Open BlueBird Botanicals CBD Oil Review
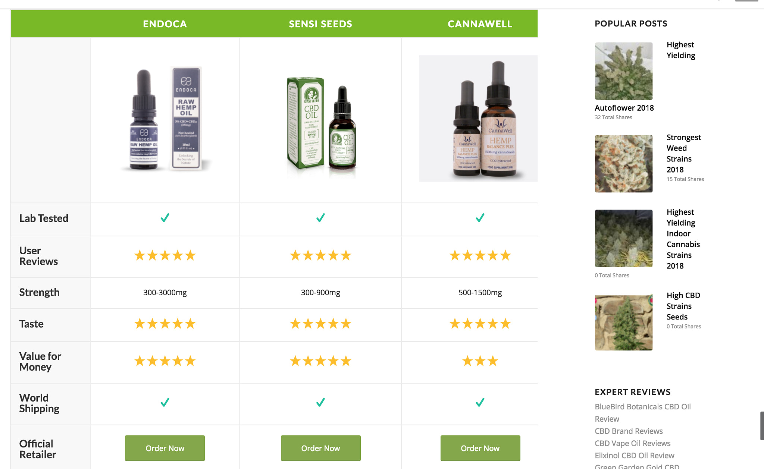Image resolution: width=764 pixels, height=469 pixels. click(643, 413)
